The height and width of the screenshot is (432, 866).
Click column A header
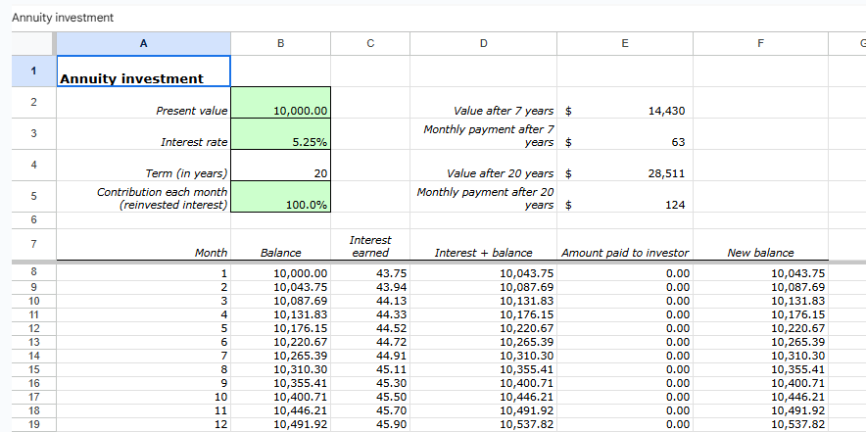(143, 43)
